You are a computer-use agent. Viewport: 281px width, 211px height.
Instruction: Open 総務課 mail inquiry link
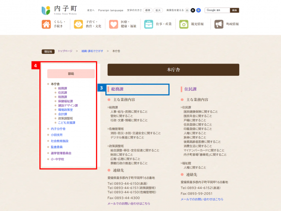pyautogui.click(x=129, y=204)
